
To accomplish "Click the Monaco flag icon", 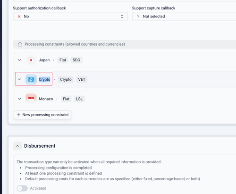I will [31, 99].
